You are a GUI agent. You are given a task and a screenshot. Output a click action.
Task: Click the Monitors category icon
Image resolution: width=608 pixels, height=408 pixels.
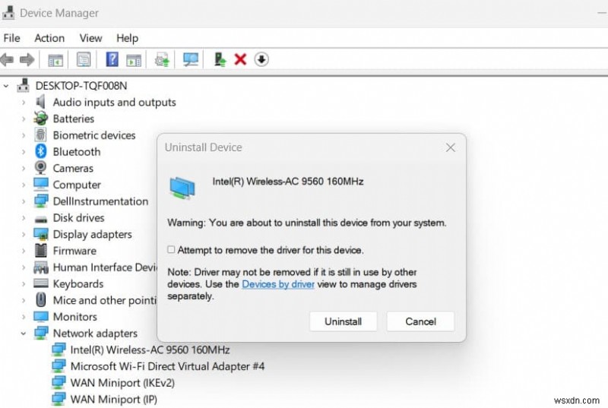coord(41,317)
